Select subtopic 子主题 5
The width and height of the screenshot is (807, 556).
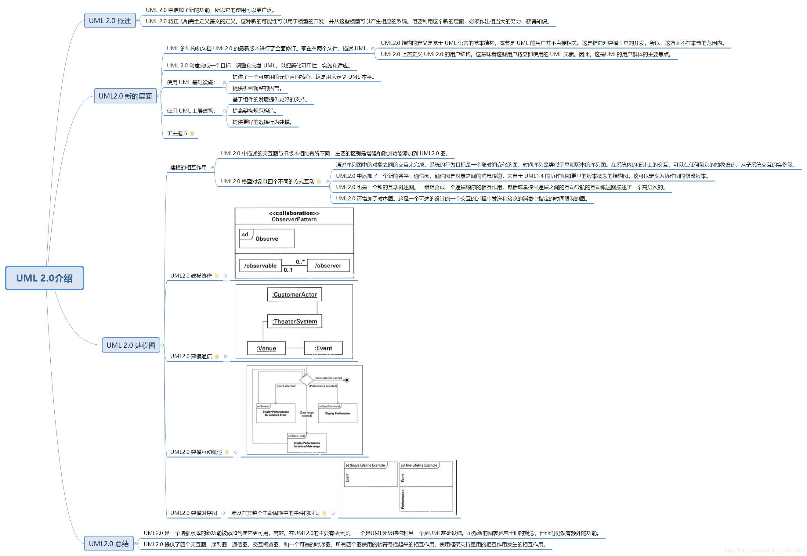pyautogui.click(x=177, y=133)
